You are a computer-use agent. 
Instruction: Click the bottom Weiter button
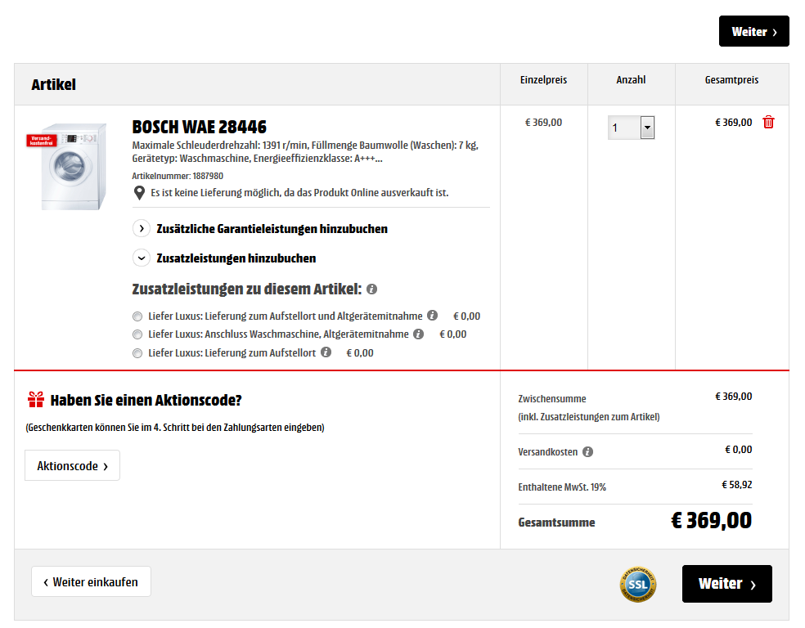[727, 584]
